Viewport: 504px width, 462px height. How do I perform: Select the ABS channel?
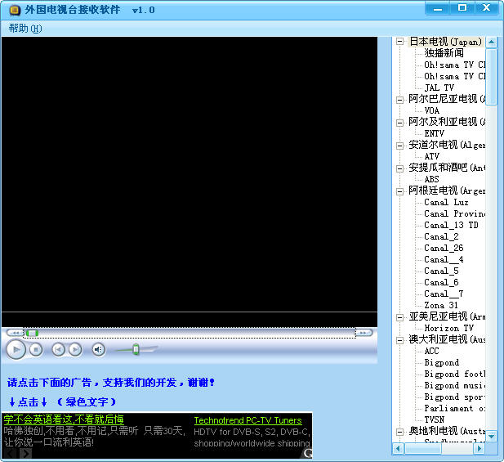coord(431,179)
